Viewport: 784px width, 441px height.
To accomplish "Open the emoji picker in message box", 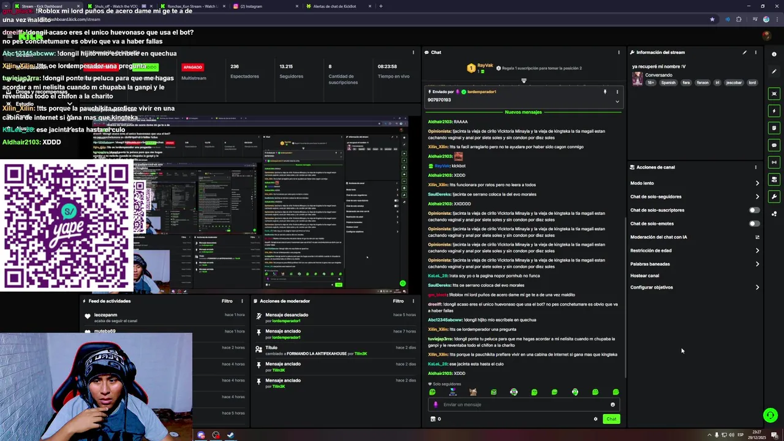I will pyautogui.click(x=612, y=404).
